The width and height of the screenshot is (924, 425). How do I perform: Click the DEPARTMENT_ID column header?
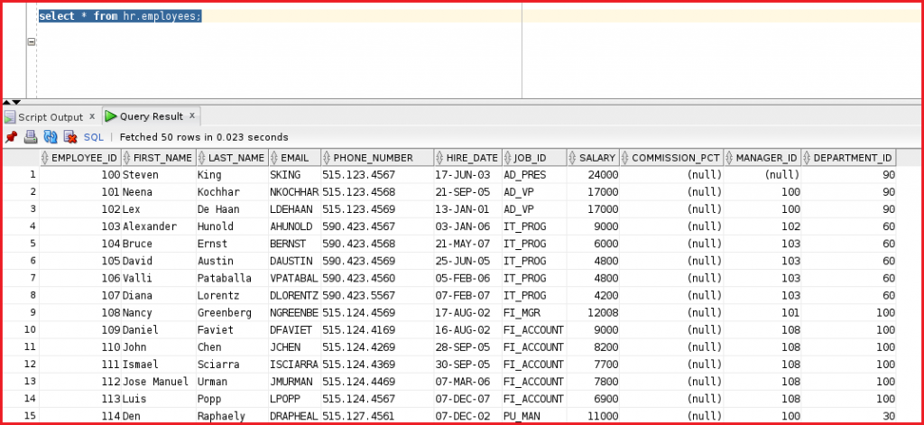tap(853, 158)
